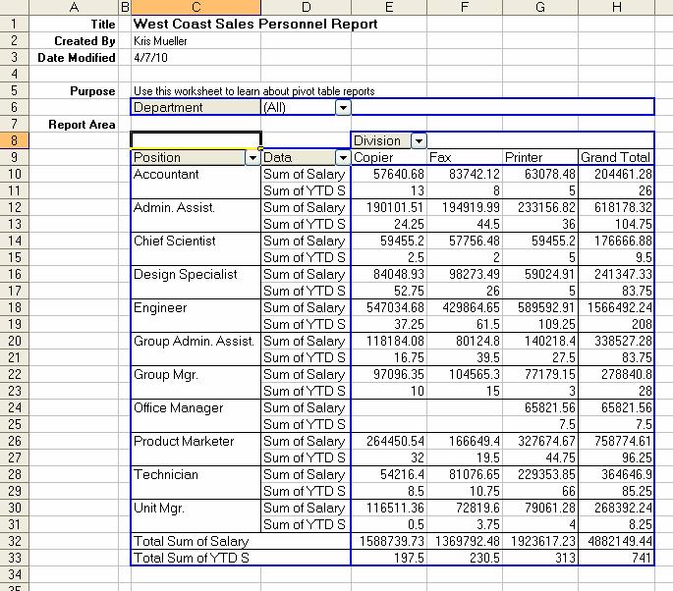Select the 'Group Mgr.' position cell

coord(196,375)
